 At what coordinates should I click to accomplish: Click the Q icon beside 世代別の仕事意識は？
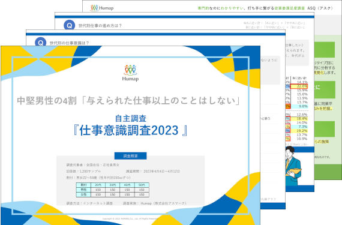pos(41,42)
